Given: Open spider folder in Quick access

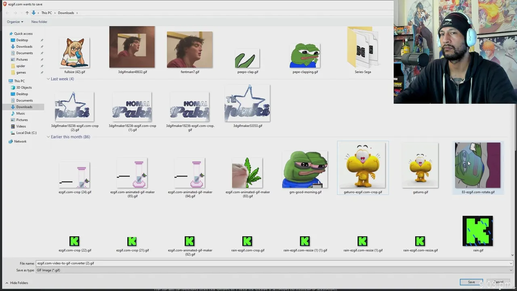Looking at the screenshot, I should tap(21, 66).
